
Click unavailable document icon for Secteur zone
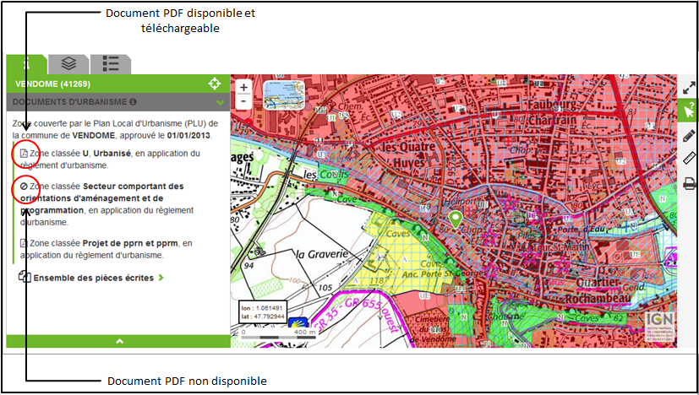point(24,186)
